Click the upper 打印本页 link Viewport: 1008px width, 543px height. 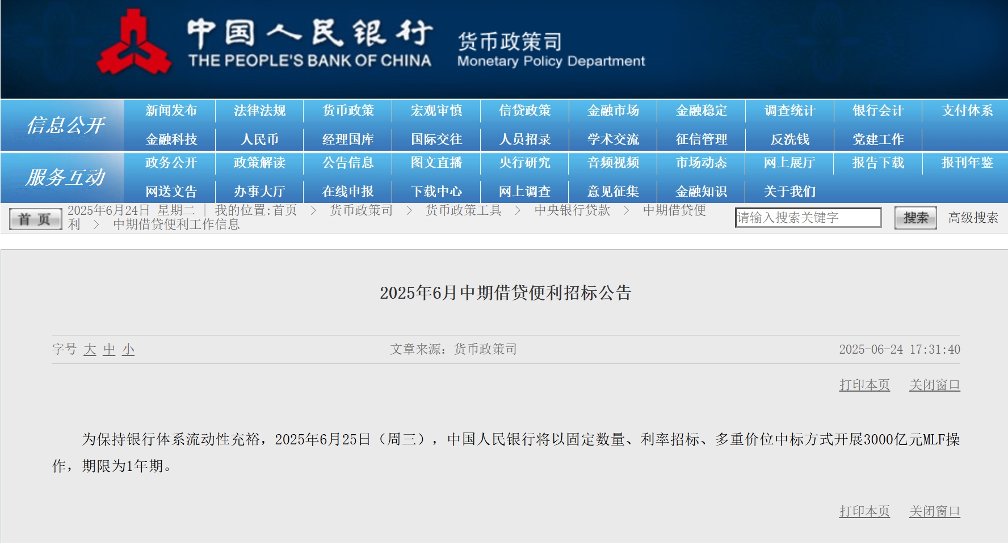(864, 385)
